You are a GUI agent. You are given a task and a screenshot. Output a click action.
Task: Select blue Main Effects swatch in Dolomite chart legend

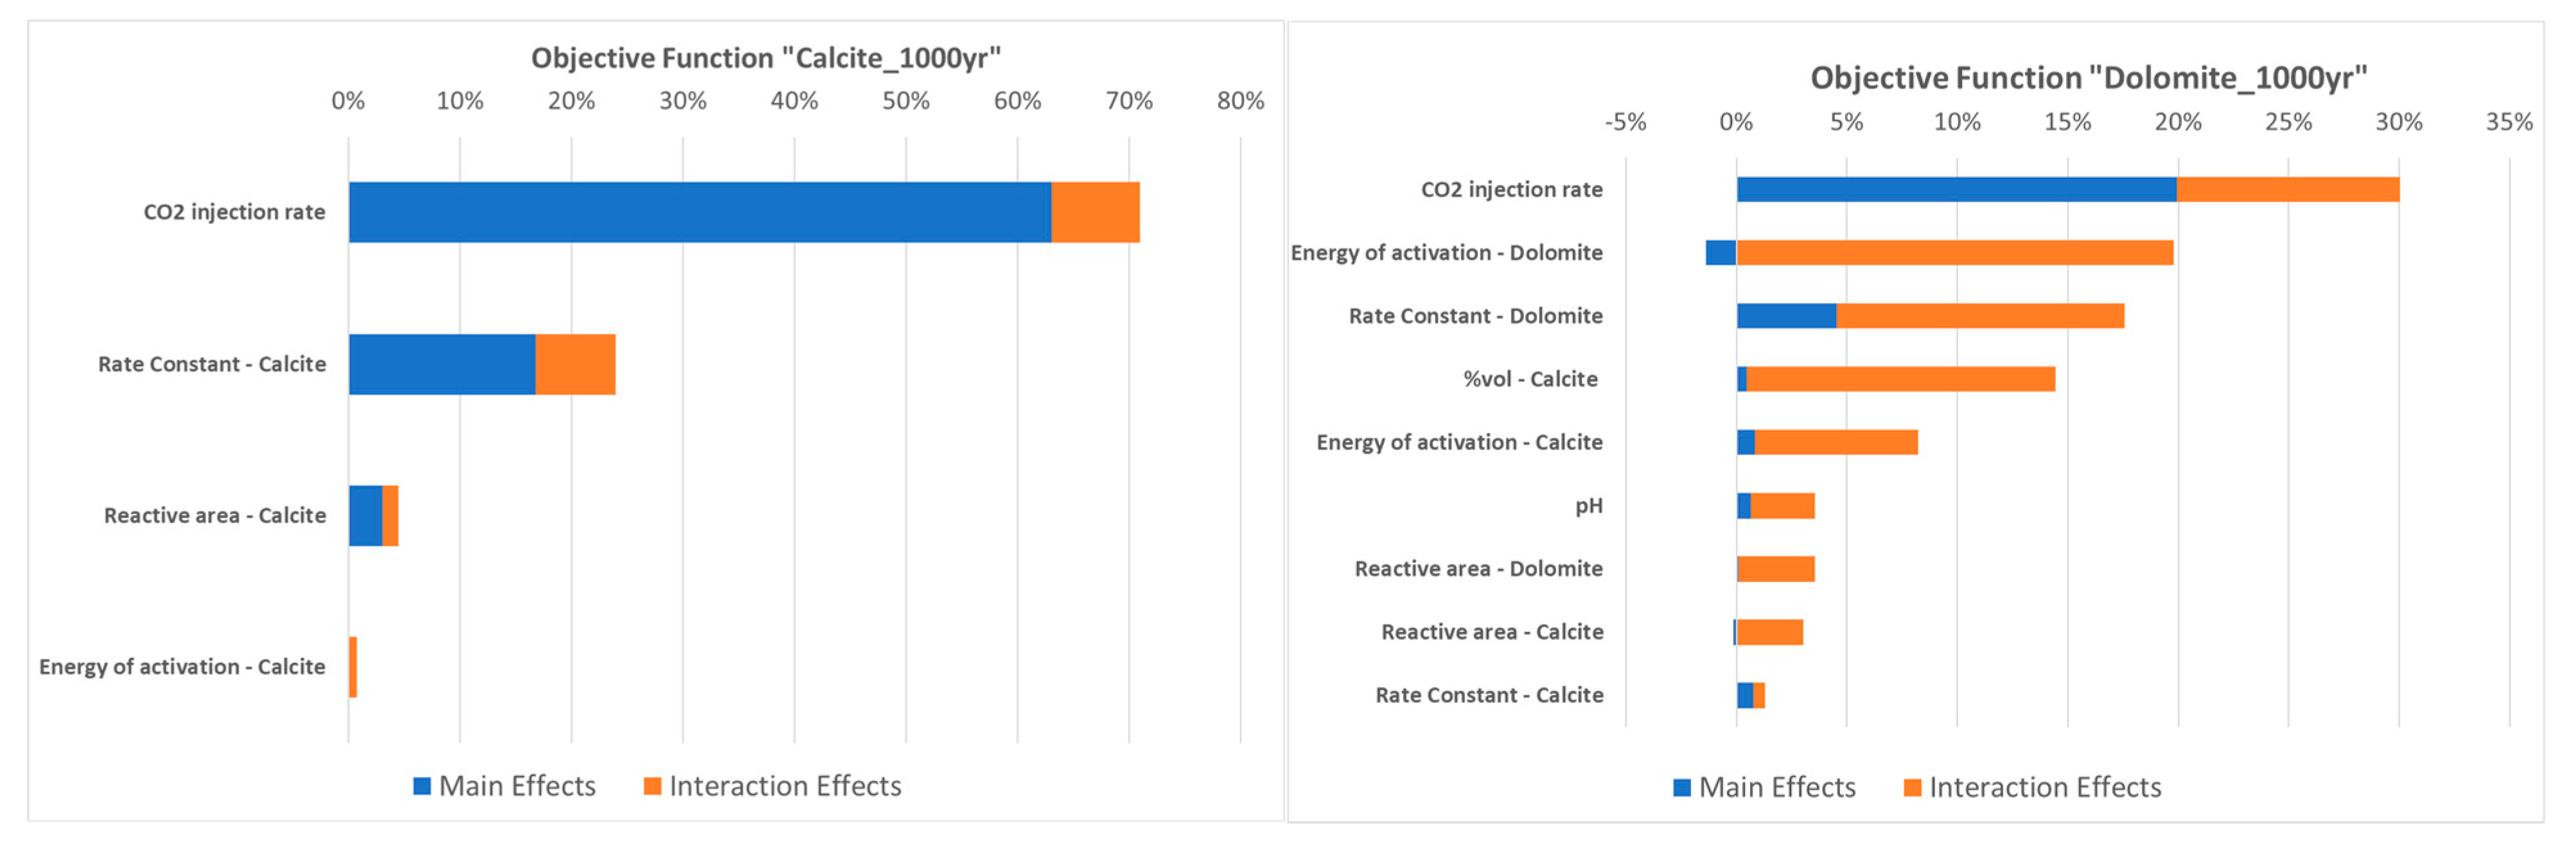(1682, 788)
